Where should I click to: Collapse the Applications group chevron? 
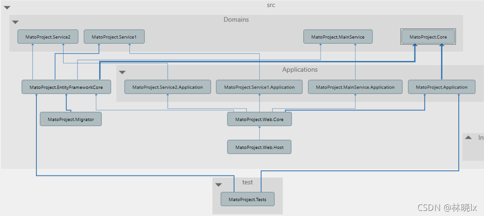pyautogui.click(x=122, y=72)
